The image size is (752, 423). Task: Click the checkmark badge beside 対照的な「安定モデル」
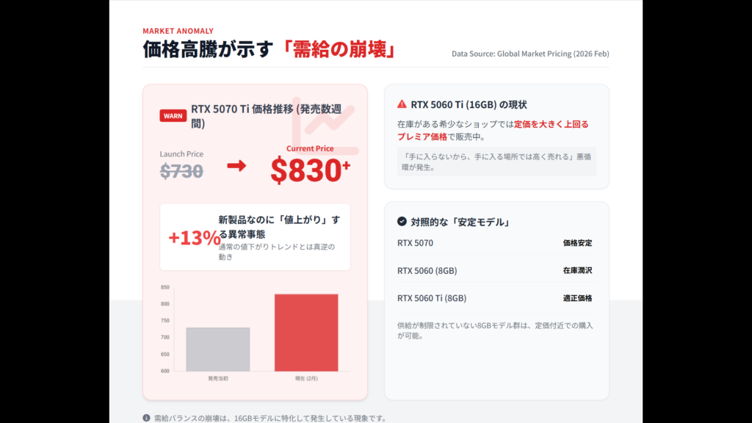tap(402, 222)
